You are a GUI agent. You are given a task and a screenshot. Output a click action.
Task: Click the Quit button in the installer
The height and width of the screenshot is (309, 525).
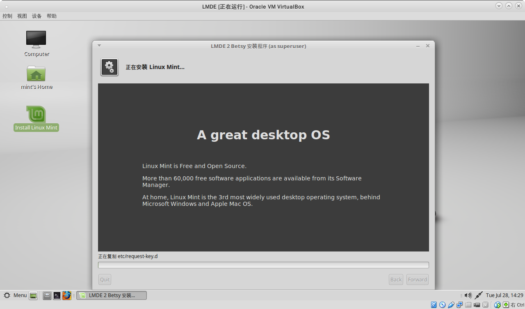[x=105, y=279]
